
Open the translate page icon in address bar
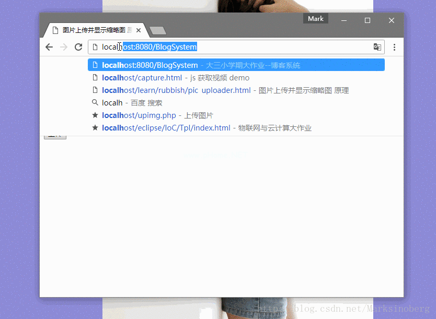click(377, 47)
